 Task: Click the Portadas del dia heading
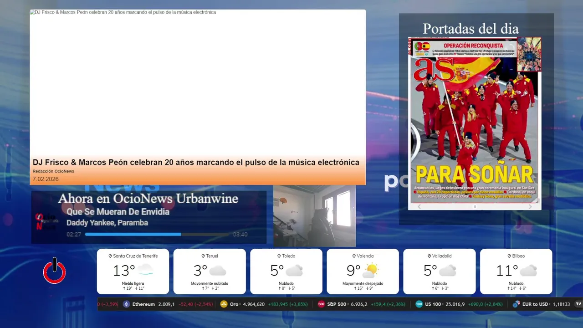pos(470,29)
